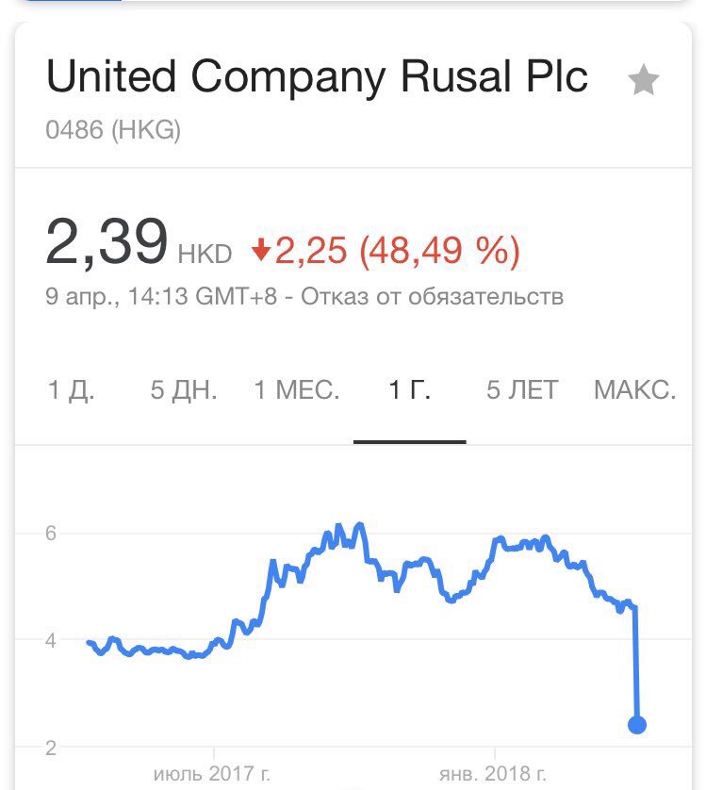The image size is (706, 790).
Task: Click the red down arrow price change icon
Action: [x=261, y=250]
